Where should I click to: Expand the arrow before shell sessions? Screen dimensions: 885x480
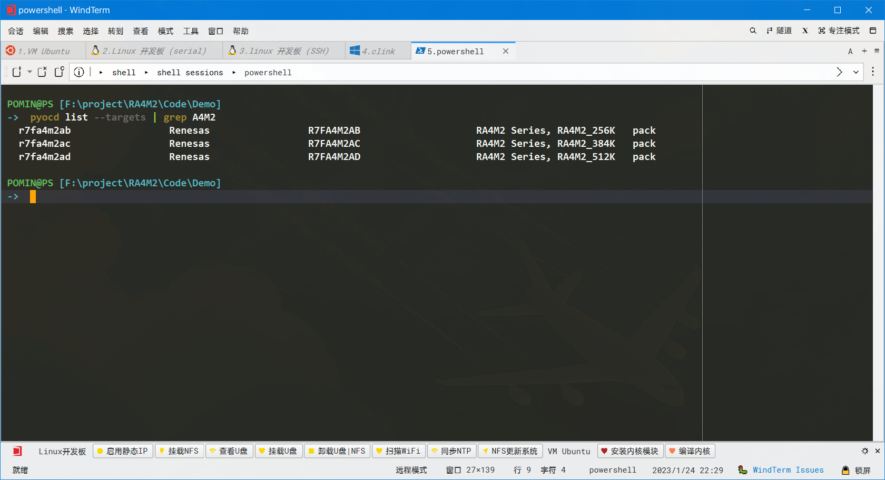click(146, 73)
